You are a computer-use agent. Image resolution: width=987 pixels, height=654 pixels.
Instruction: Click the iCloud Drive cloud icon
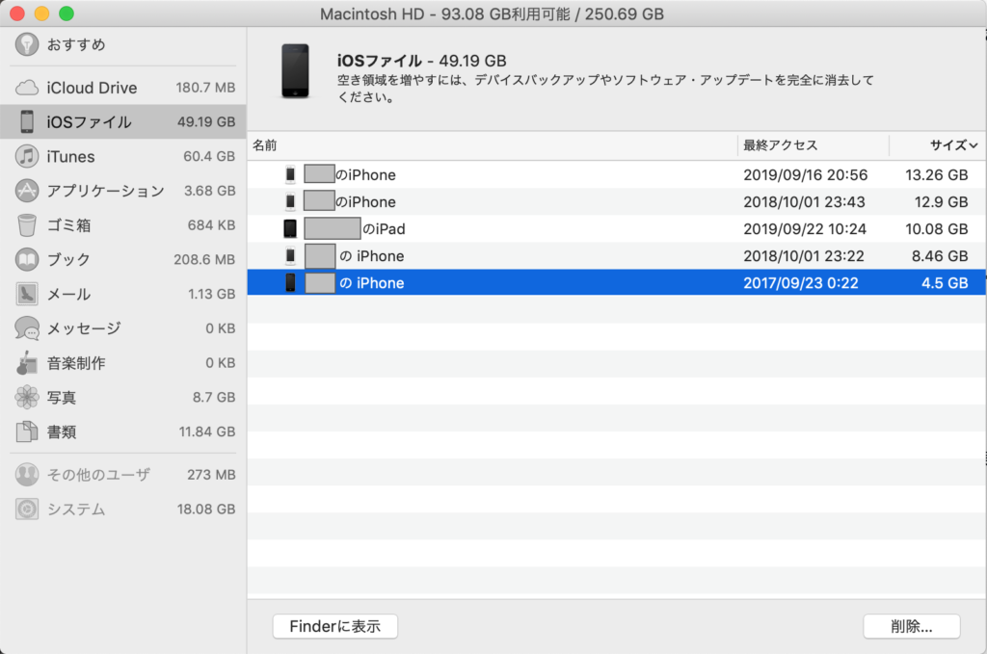pyautogui.click(x=26, y=88)
